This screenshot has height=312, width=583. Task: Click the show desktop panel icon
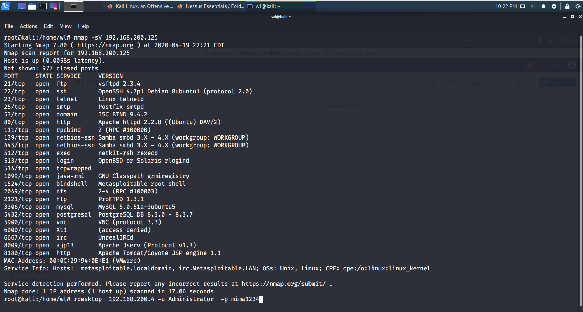[22, 6]
